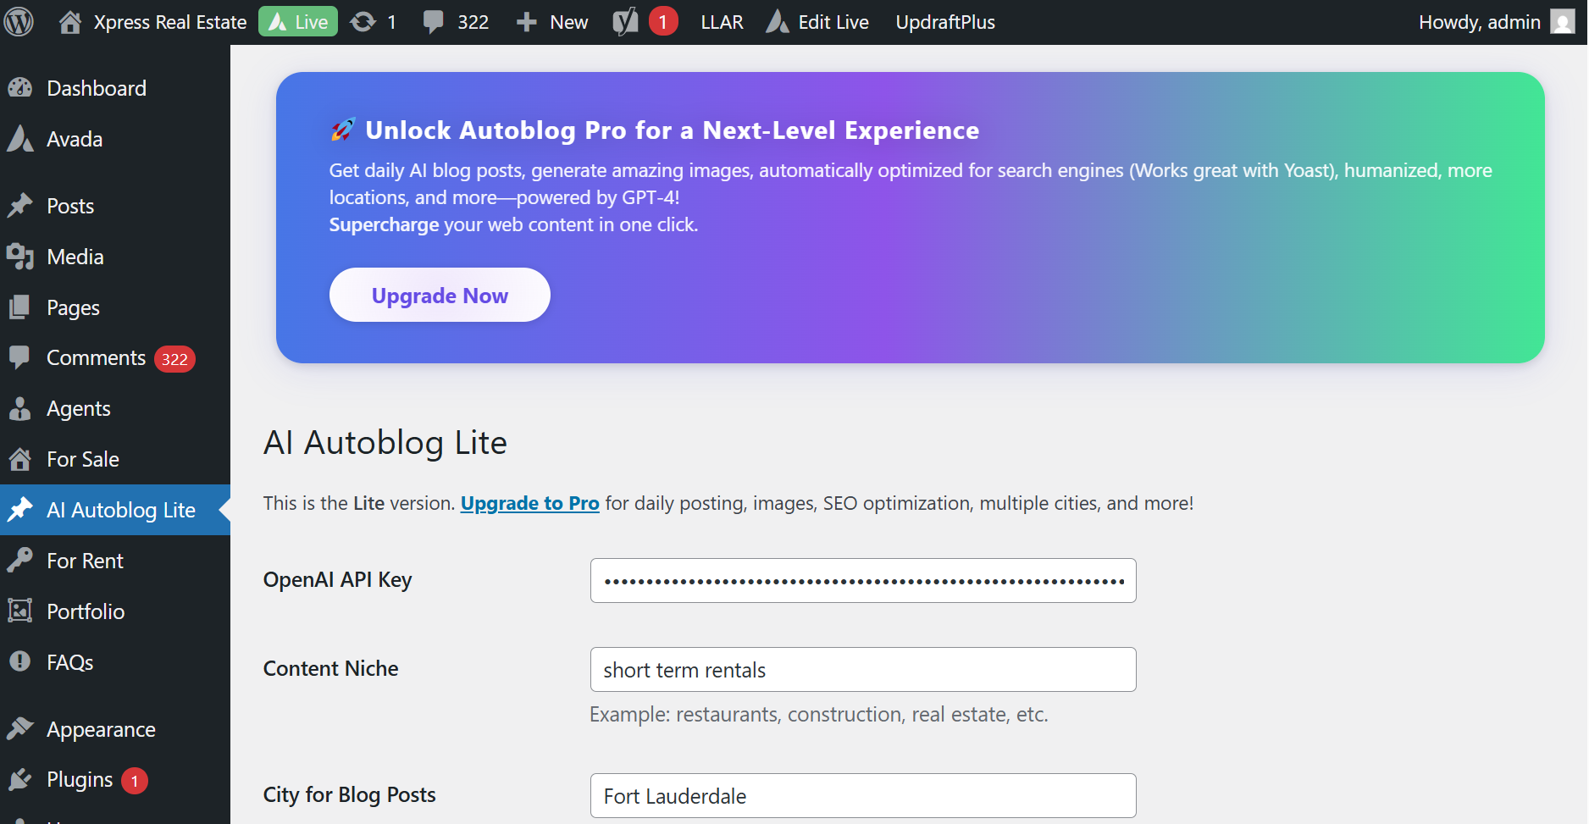Open the LLAR admin bar item
Image resolution: width=1589 pixels, height=824 pixels.
click(x=722, y=22)
